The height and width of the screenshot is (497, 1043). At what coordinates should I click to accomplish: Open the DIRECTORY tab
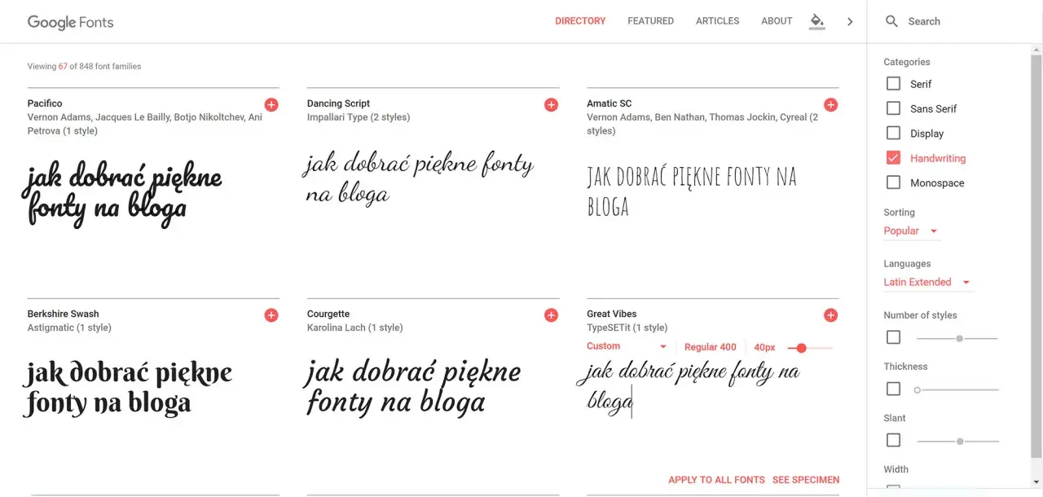click(580, 21)
